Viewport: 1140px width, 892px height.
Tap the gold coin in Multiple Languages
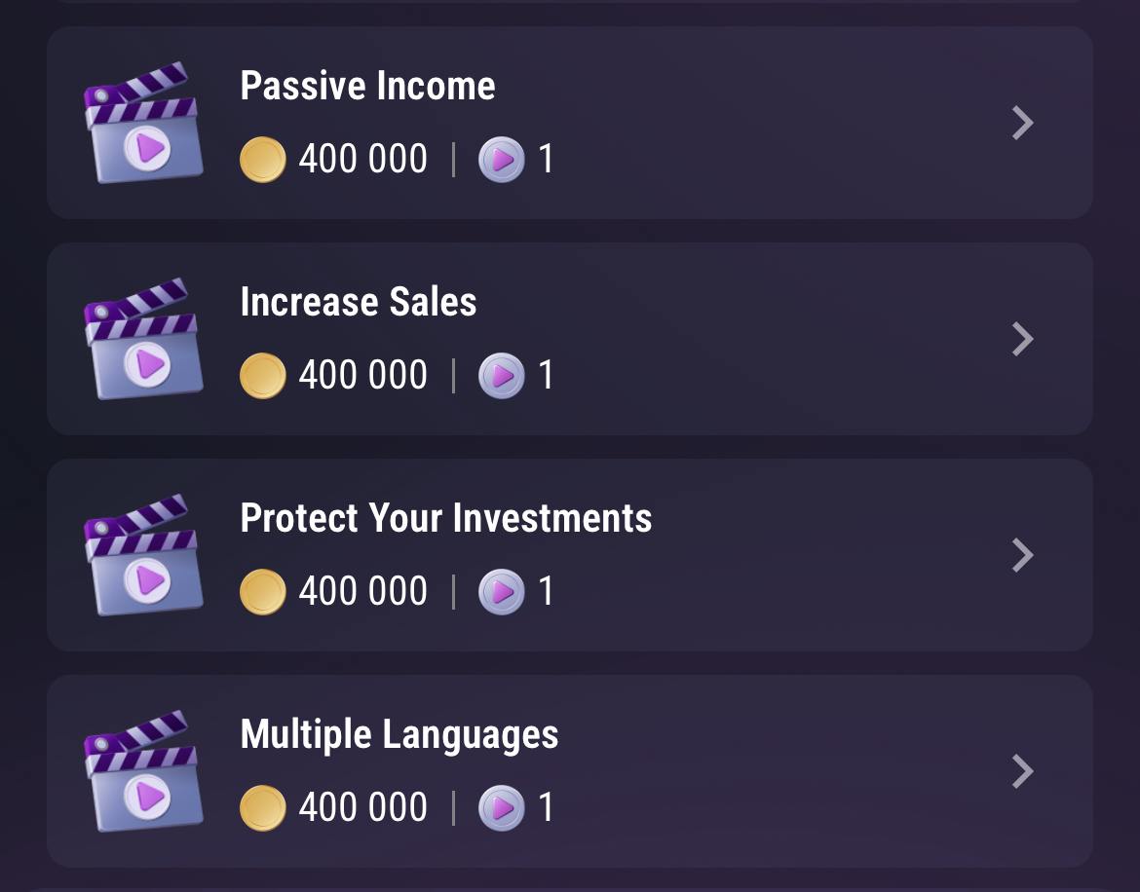click(x=262, y=807)
